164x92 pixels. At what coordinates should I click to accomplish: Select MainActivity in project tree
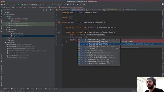coord(15,21)
